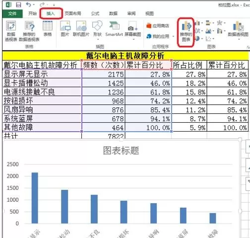Viewport: 250px width, 238px height.
Task: Select the tallest blue bar in chart
Action: point(35,198)
